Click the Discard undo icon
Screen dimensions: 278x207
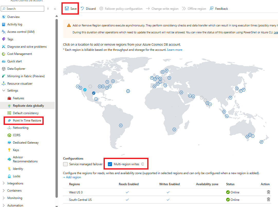82,9
